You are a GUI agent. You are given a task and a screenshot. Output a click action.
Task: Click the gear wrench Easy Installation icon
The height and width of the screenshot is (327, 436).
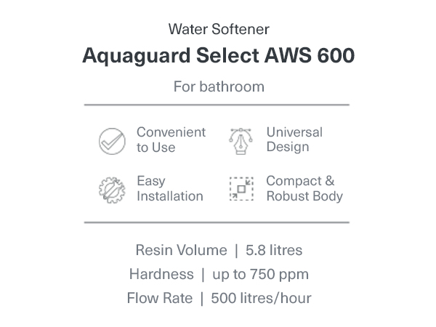click(x=112, y=190)
